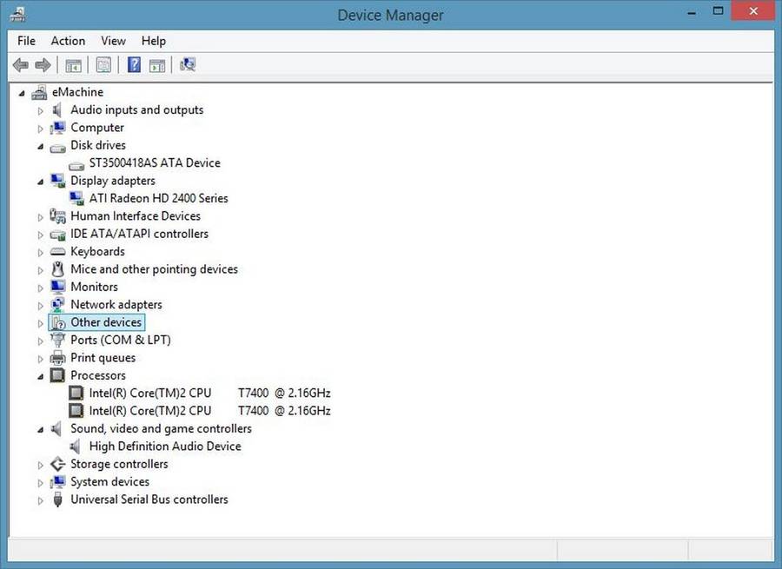This screenshot has width=782, height=569.
Task: Open the File menu
Action: (25, 40)
